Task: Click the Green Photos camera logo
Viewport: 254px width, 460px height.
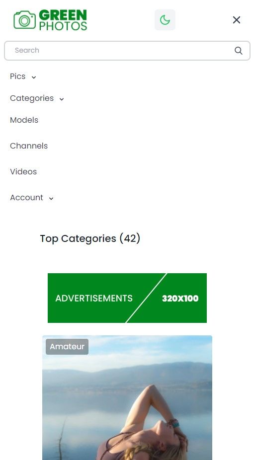Action: tap(25, 20)
